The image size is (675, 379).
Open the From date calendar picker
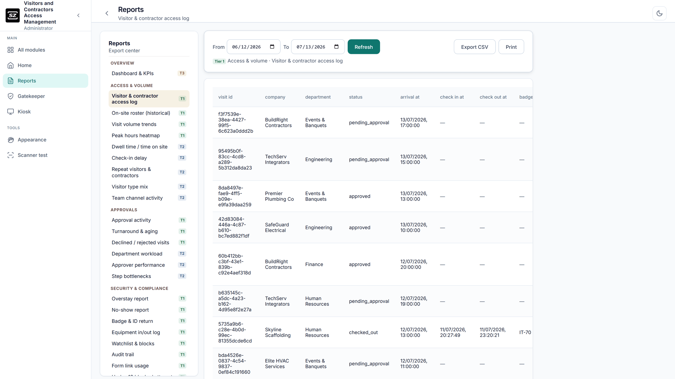(272, 47)
